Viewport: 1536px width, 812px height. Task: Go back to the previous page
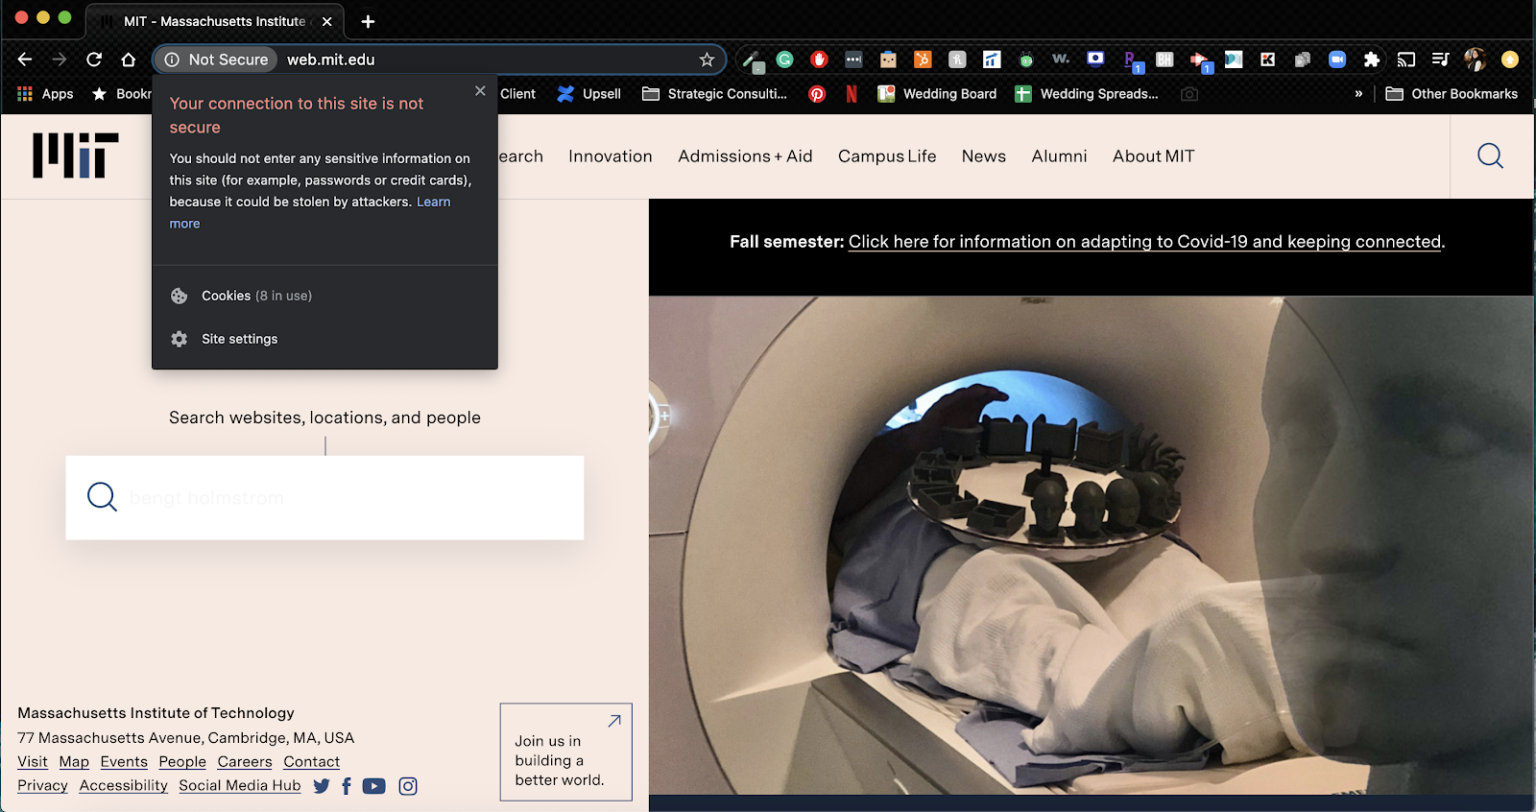(x=25, y=60)
